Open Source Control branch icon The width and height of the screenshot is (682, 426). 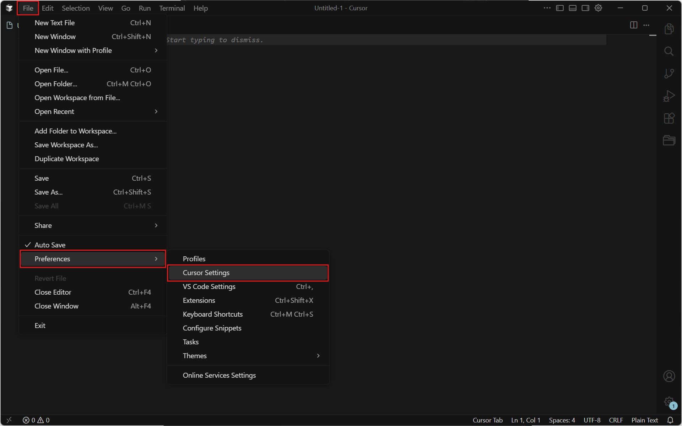669,73
